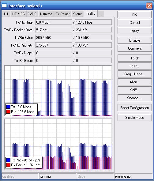Click 'Rx Packet: 261 p/s' legend text
The height and width of the screenshot is (181, 154).
tap(26, 165)
